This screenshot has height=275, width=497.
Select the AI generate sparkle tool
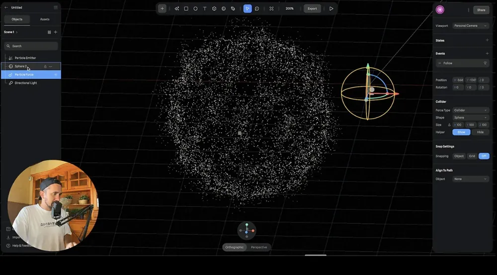176,8
